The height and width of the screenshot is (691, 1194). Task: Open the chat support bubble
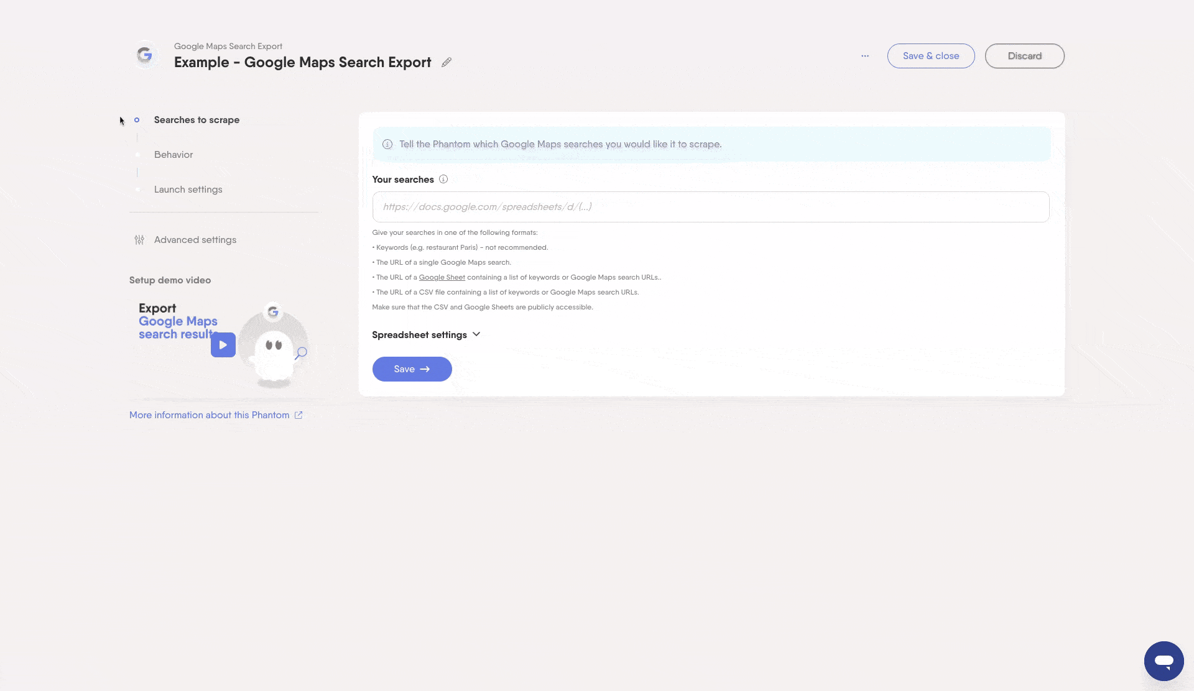coord(1164,661)
